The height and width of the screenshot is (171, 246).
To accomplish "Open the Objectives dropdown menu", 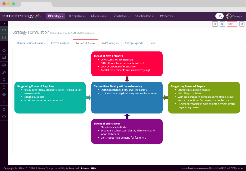I will click(x=77, y=16).
